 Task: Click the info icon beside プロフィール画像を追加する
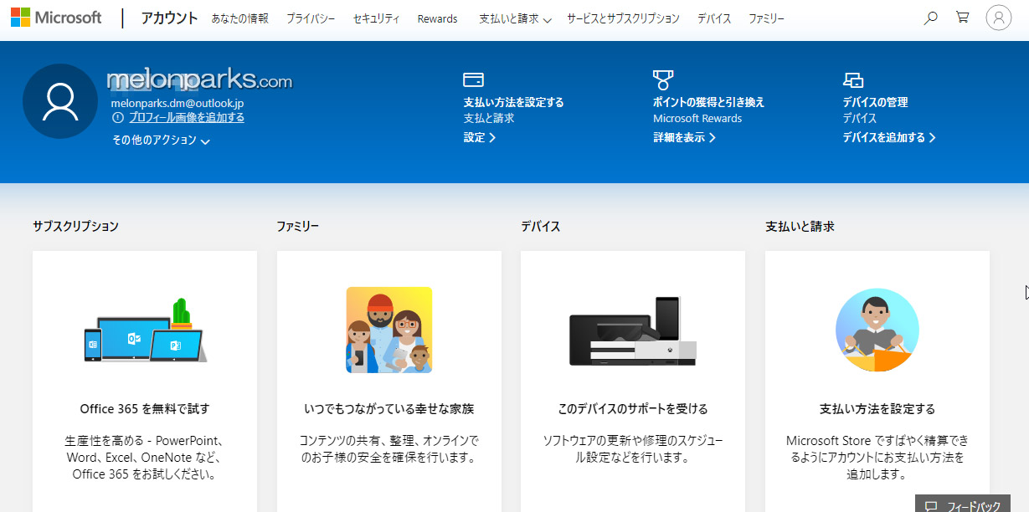[118, 118]
